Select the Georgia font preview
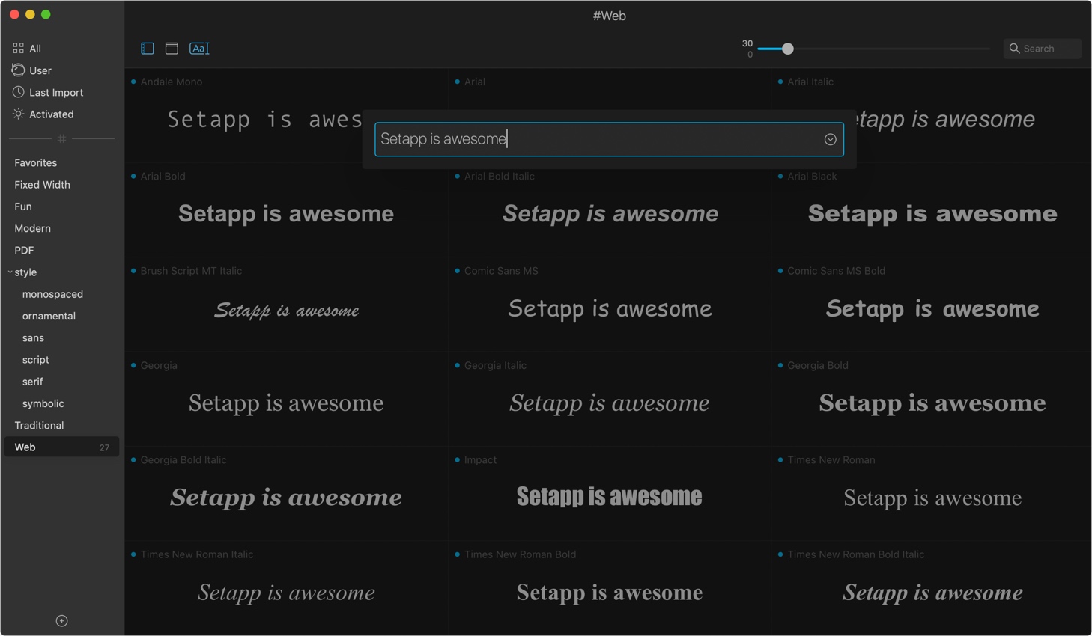Screen dimensions: 1092x636 click(286, 403)
